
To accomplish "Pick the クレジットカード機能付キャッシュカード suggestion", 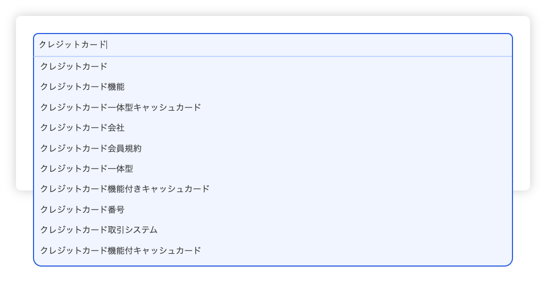I will coord(121,250).
